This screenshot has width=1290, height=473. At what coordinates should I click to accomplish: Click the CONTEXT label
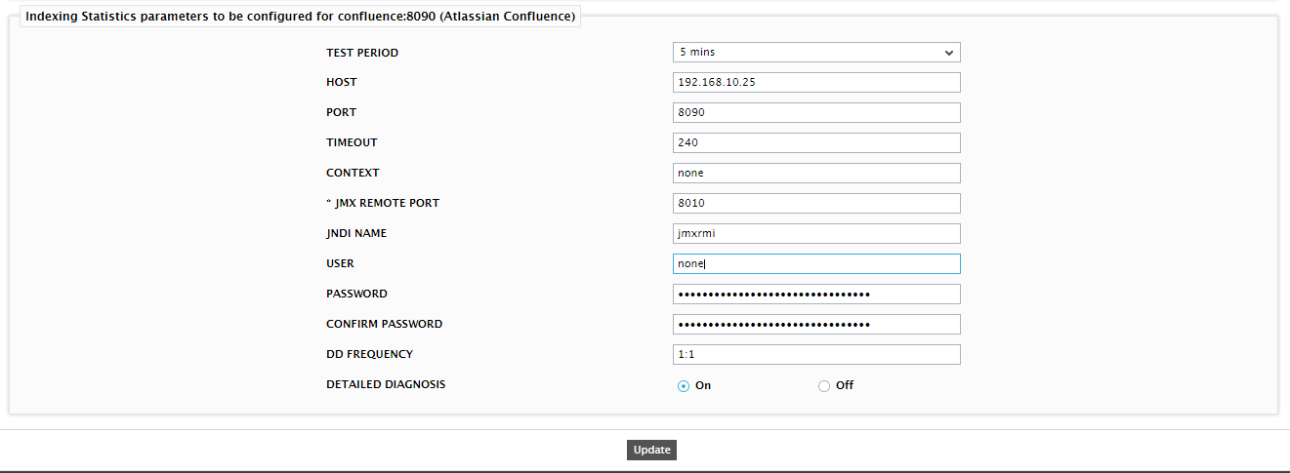click(353, 173)
